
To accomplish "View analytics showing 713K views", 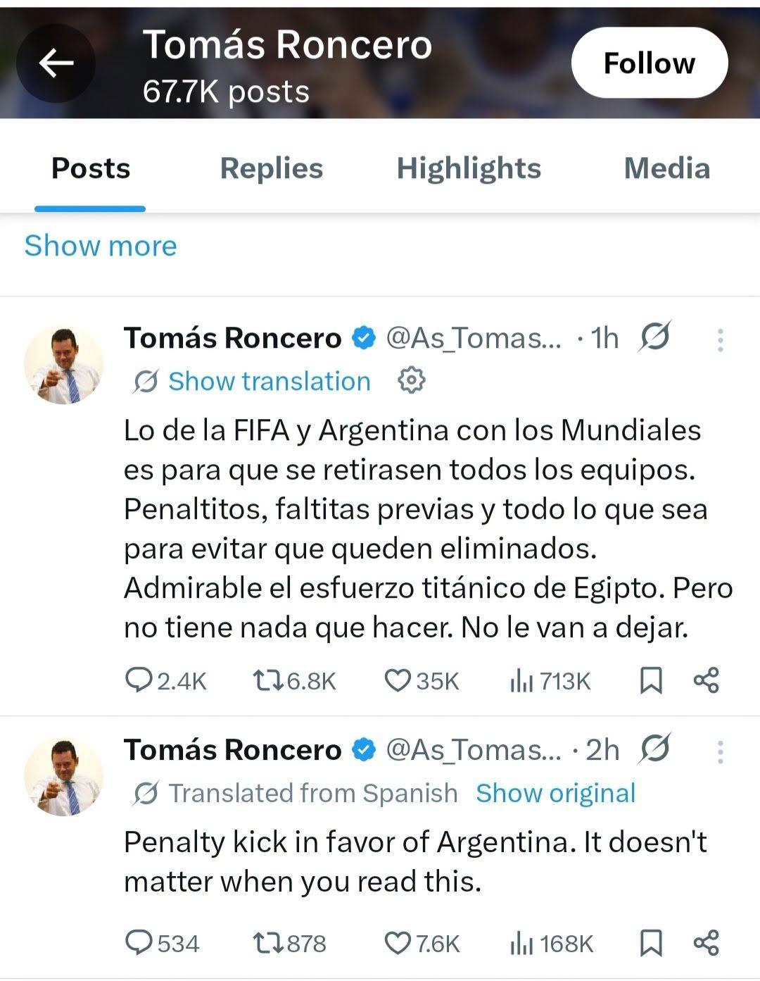I will pyautogui.click(x=550, y=680).
